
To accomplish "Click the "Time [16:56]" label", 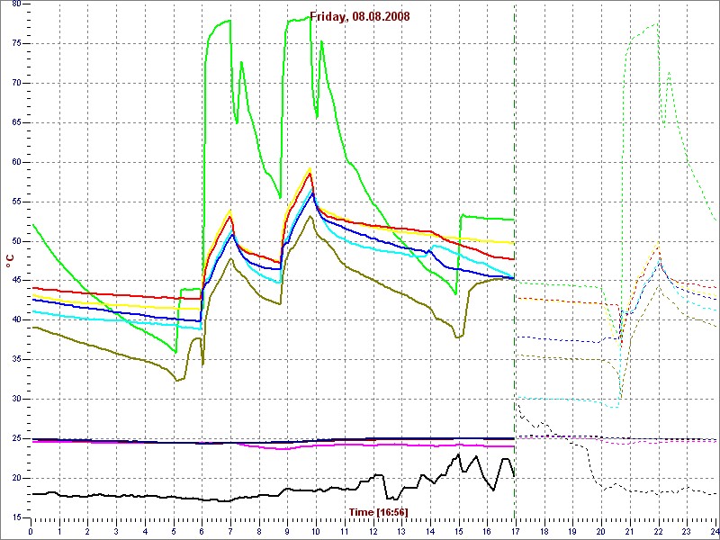I will pyautogui.click(x=378, y=511).
